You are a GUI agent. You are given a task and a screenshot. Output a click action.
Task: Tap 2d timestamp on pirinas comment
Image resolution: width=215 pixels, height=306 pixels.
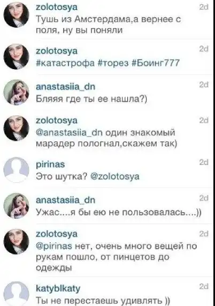[x=204, y=162]
